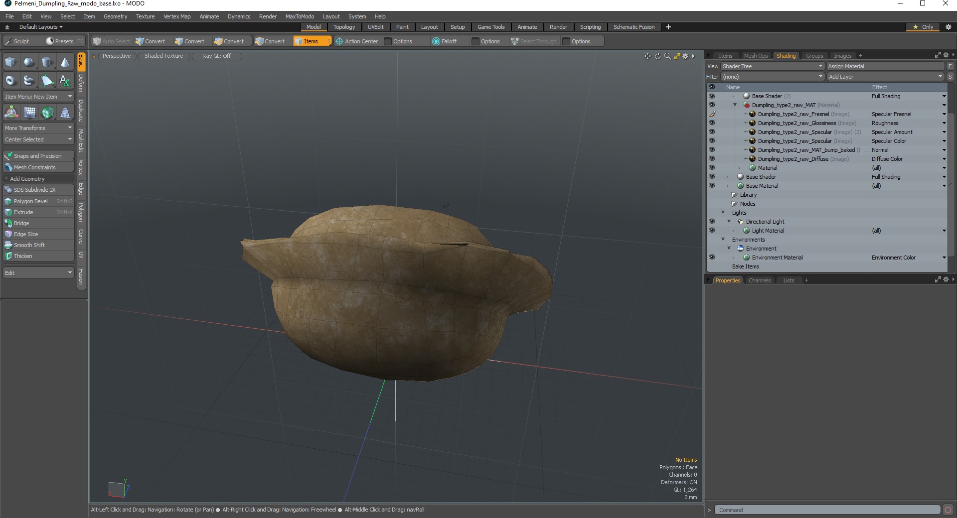
Task: Toggle visibility of Dumpling_type2_raw_MAT_bump_baked layer
Action: click(x=712, y=150)
